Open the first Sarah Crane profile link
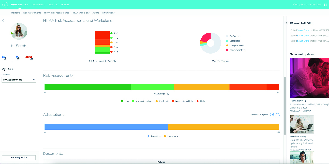This screenshot has height=164, width=329. [303, 30]
